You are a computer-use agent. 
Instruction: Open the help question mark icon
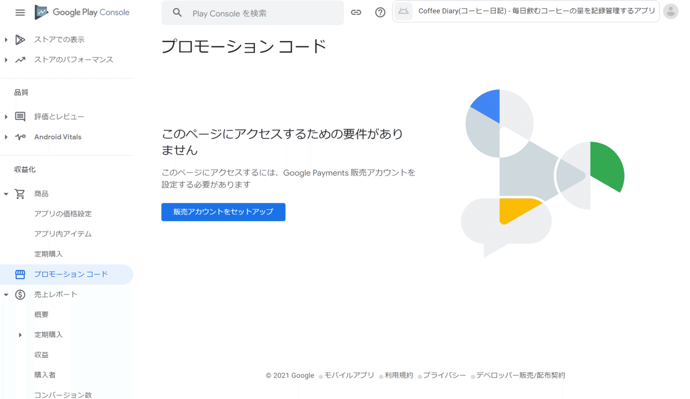380,12
